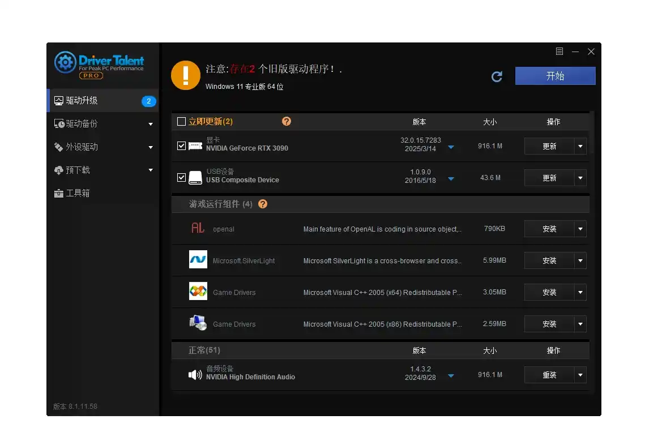Open version dropdown for USB Composite Device
645x445 pixels.
451,178
